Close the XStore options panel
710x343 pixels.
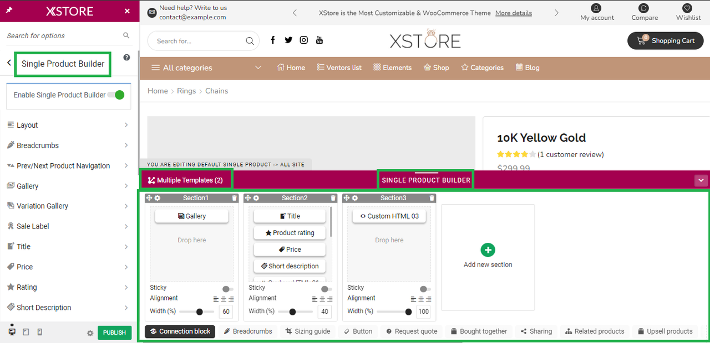[x=127, y=11]
